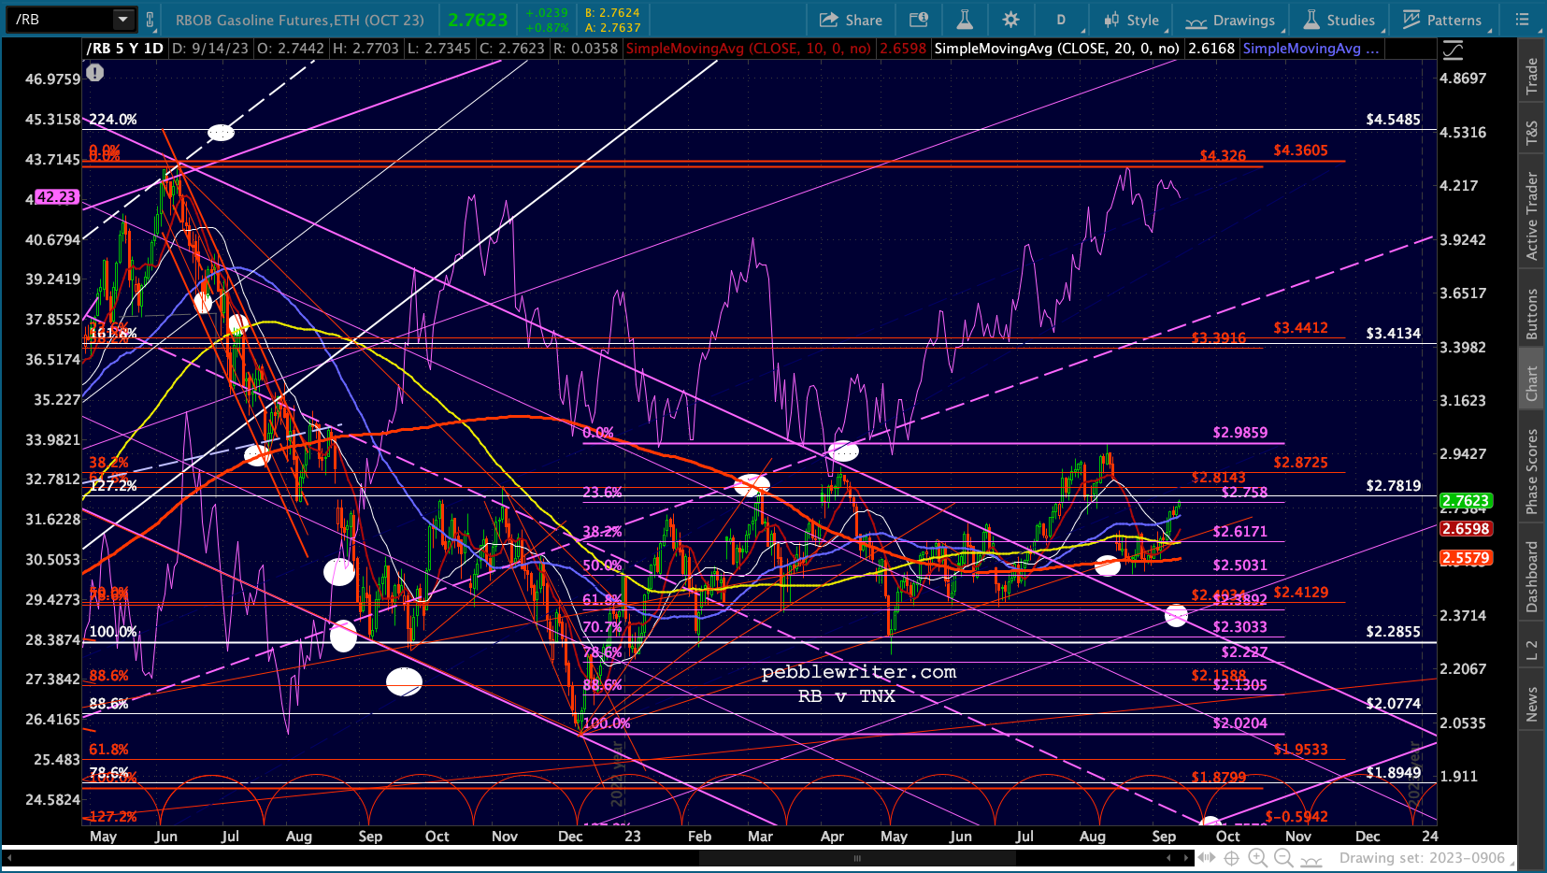Viewport: 1547px width, 873px height.
Task: Open chart settings gear
Action: (1010, 20)
